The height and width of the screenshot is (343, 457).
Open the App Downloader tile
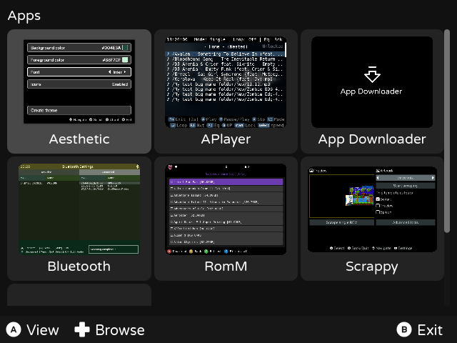(372, 91)
